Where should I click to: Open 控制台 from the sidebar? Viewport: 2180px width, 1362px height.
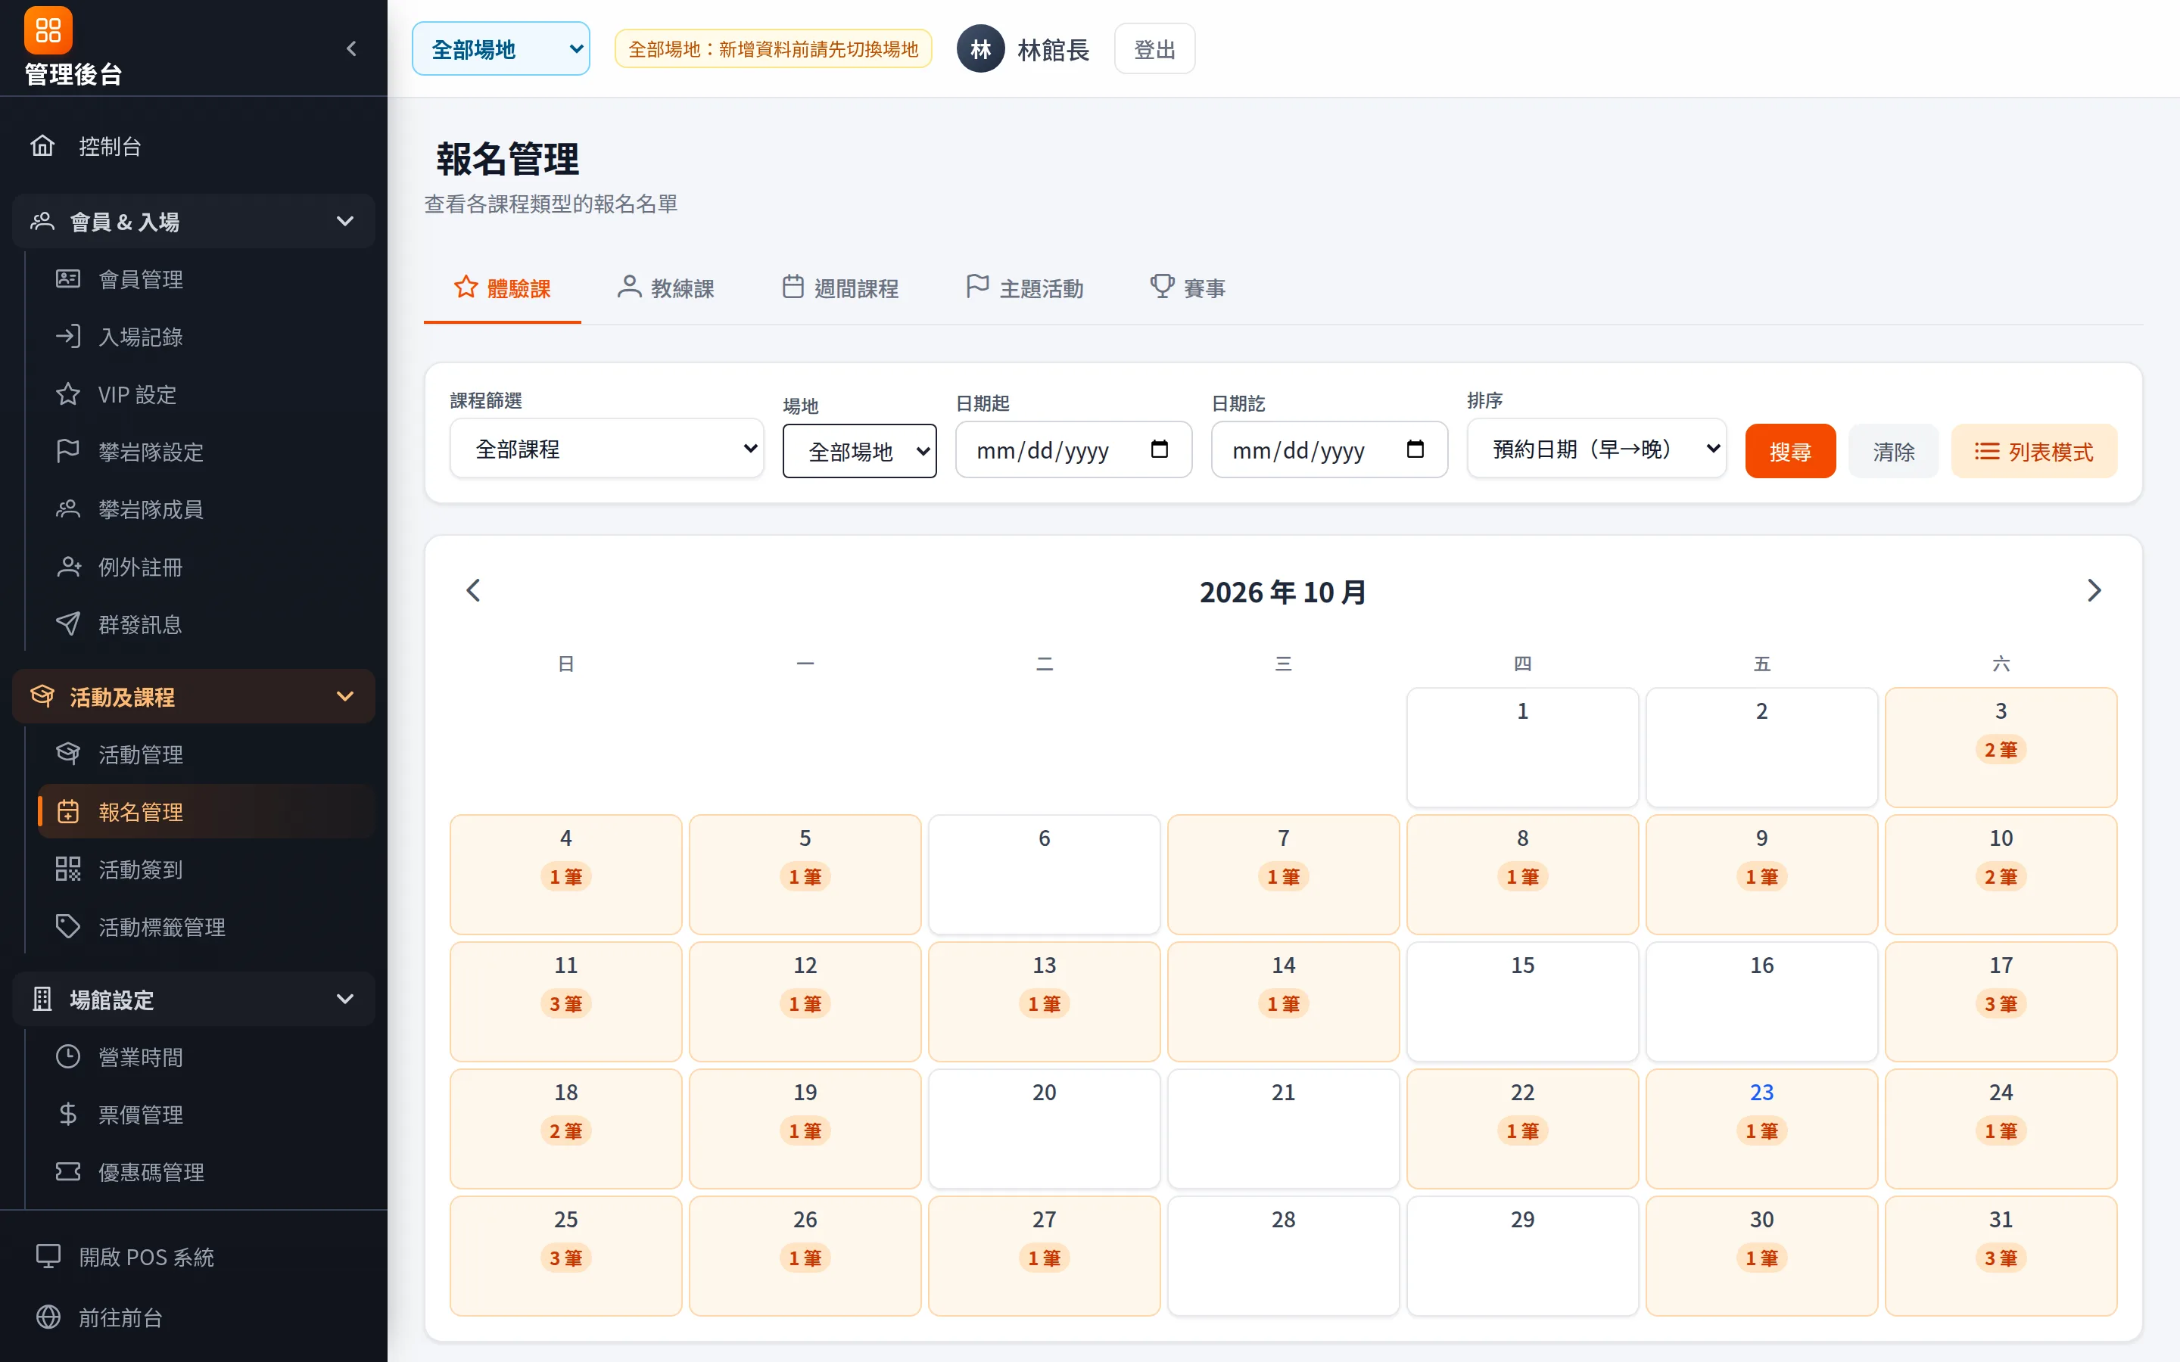[194, 146]
